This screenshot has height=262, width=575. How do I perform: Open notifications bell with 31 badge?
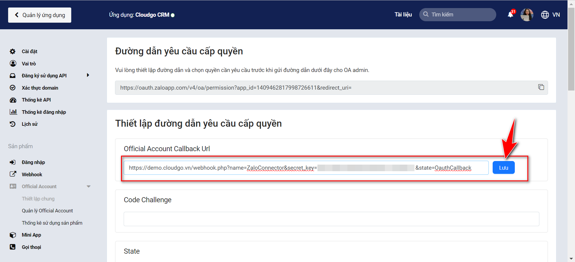[511, 14]
